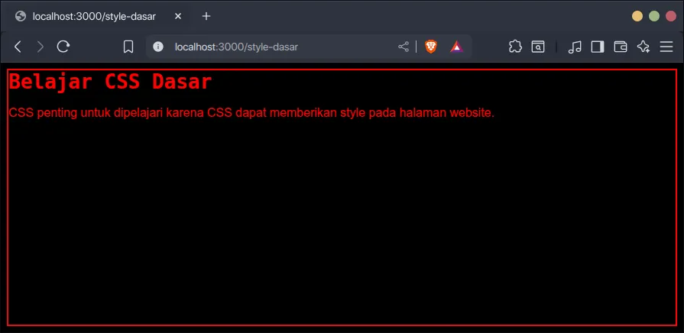The height and width of the screenshot is (333, 684).
Task: Click the globe favicon on the tab
Action: click(x=21, y=16)
